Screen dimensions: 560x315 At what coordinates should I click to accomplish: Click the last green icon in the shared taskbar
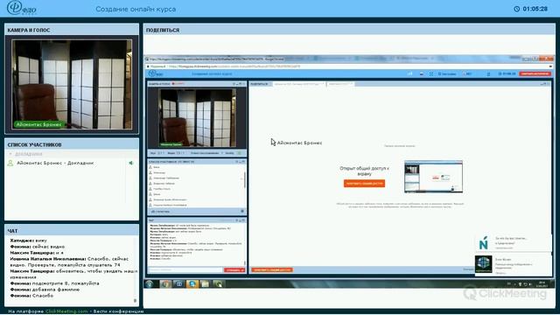click(218, 283)
